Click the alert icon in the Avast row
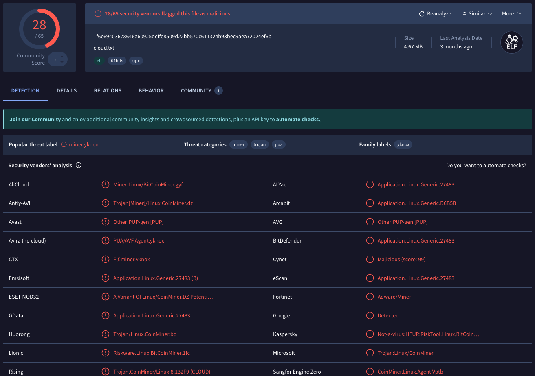The width and height of the screenshot is (535, 376). 106,222
